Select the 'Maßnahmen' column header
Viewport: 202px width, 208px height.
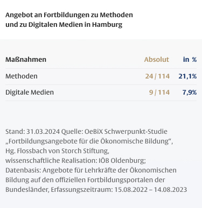click(x=26, y=60)
